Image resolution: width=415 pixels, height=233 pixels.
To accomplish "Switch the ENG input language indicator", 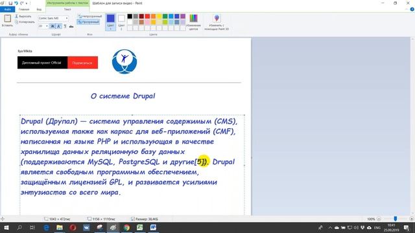I will [x=377, y=227].
